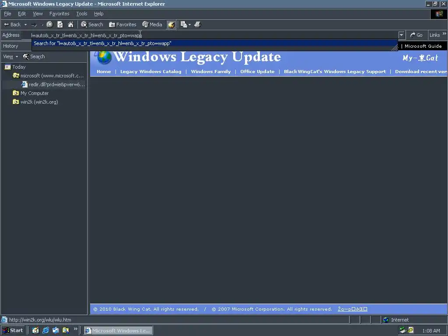
Task: Toggle the History toolbar button
Action: coord(171,24)
